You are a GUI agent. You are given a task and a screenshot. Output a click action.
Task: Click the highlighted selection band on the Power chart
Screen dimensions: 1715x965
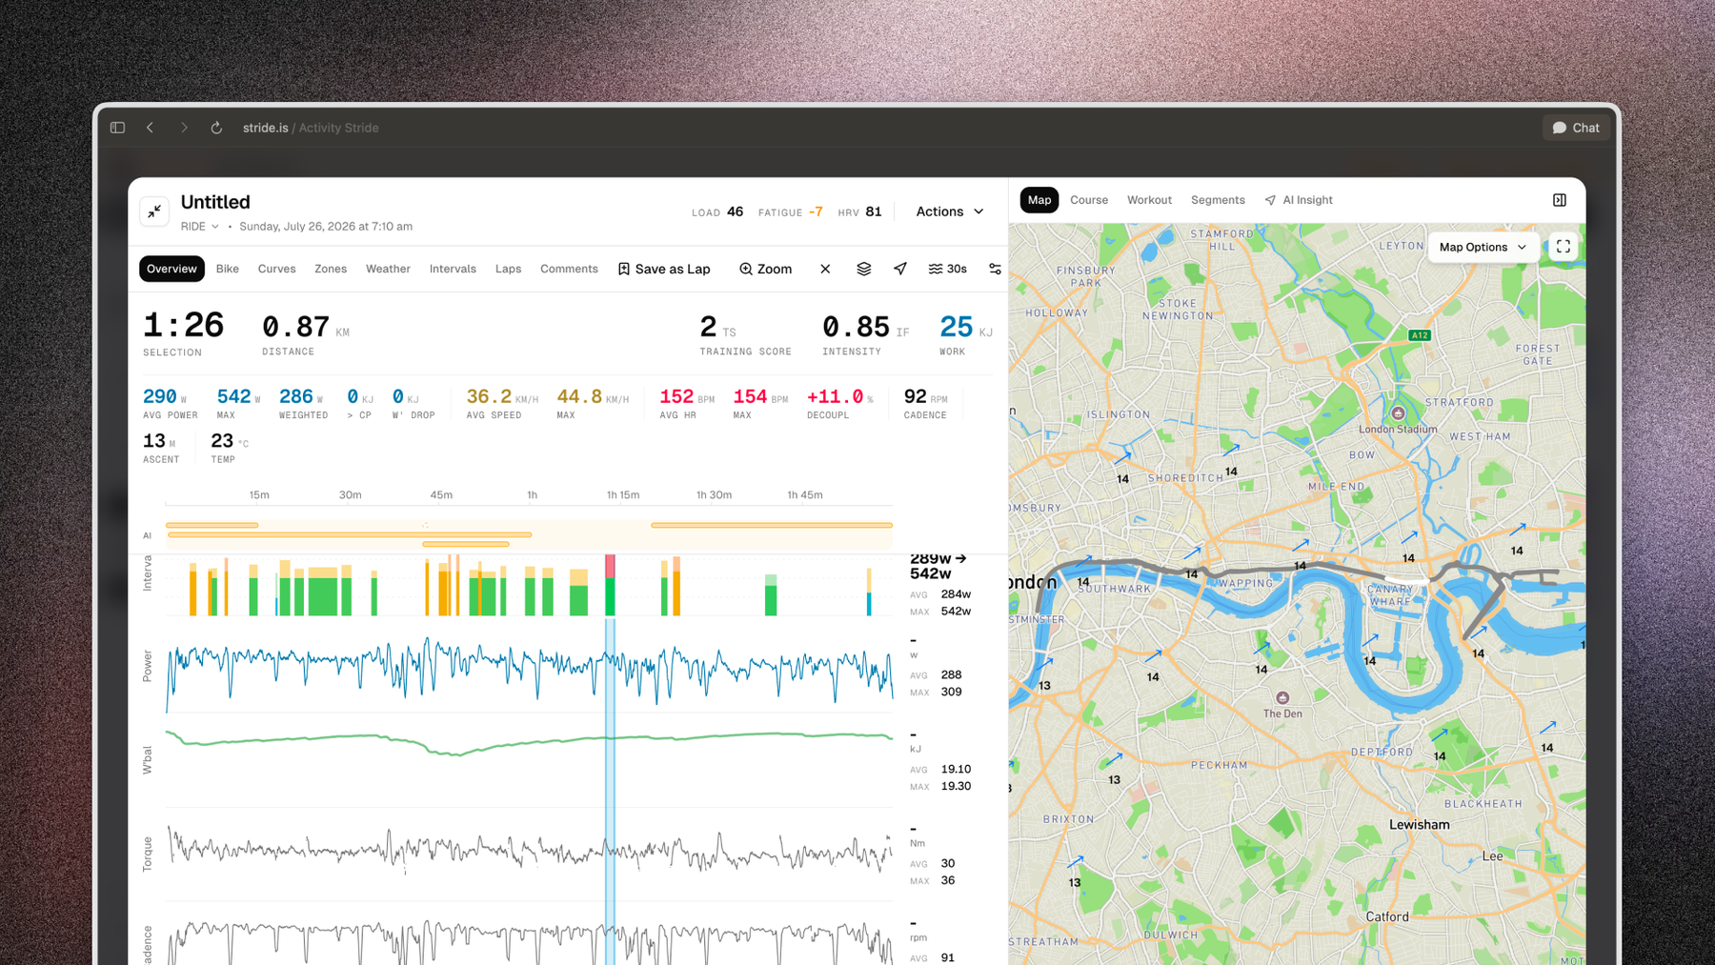(x=610, y=665)
